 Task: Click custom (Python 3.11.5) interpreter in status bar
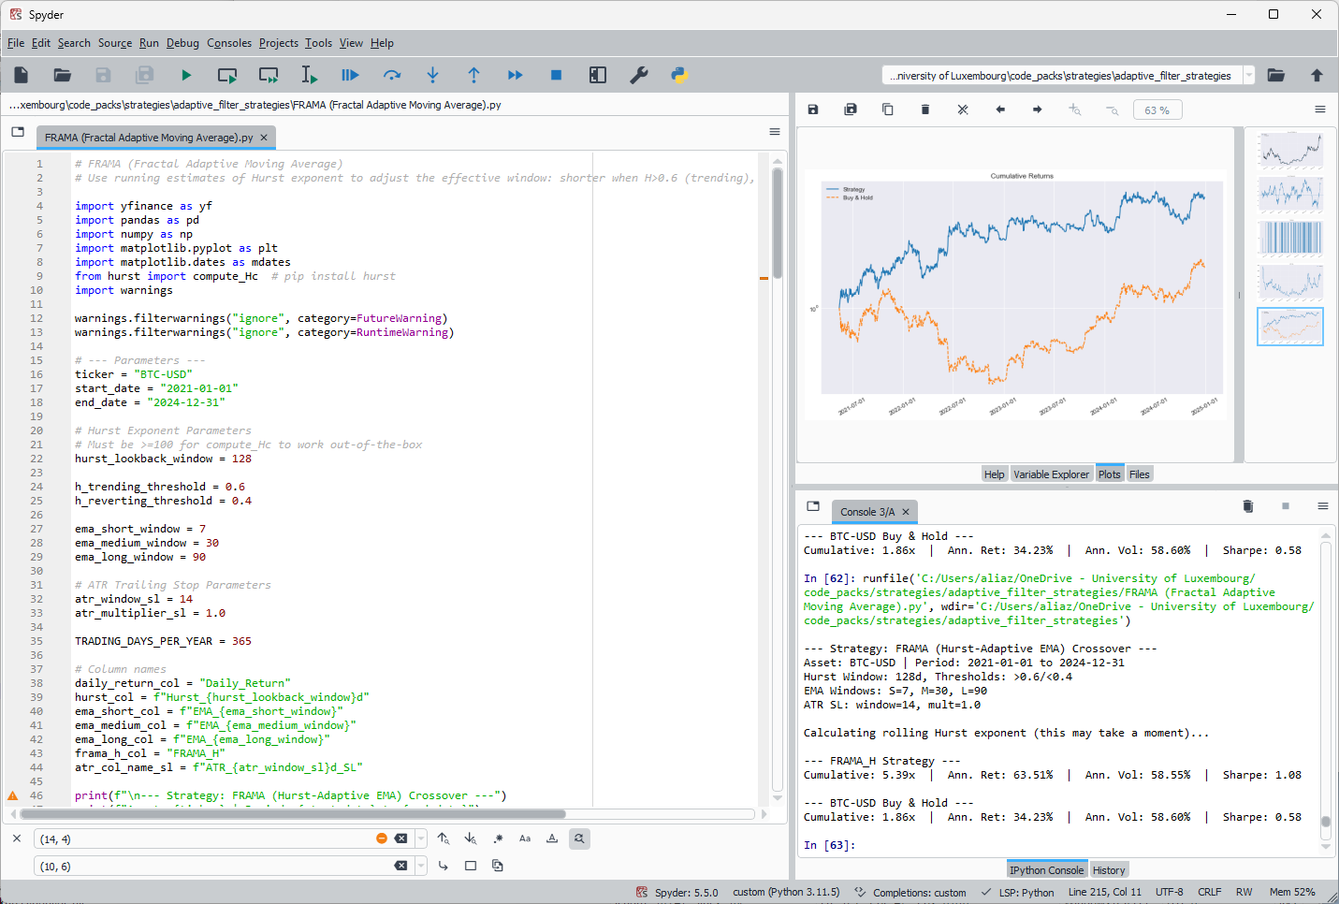[786, 892]
